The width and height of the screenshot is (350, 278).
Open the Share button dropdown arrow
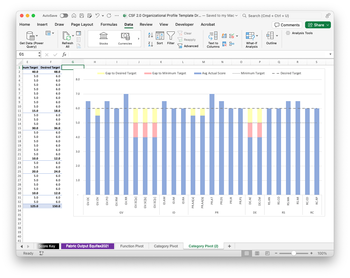(328, 25)
